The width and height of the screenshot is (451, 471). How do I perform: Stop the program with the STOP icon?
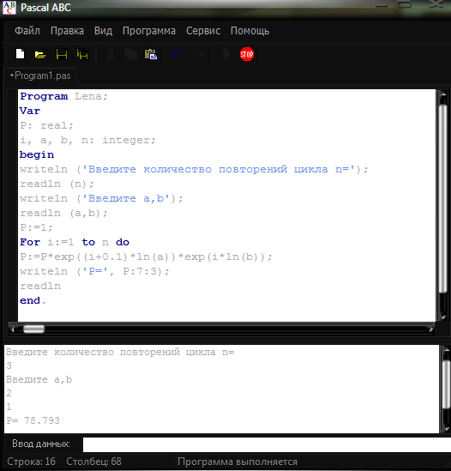[x=247, y=54]
